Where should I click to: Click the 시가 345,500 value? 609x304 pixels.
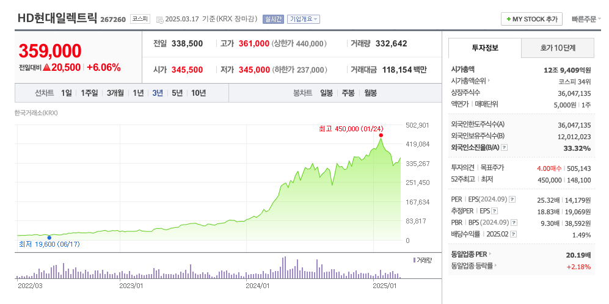pos(187,70)
